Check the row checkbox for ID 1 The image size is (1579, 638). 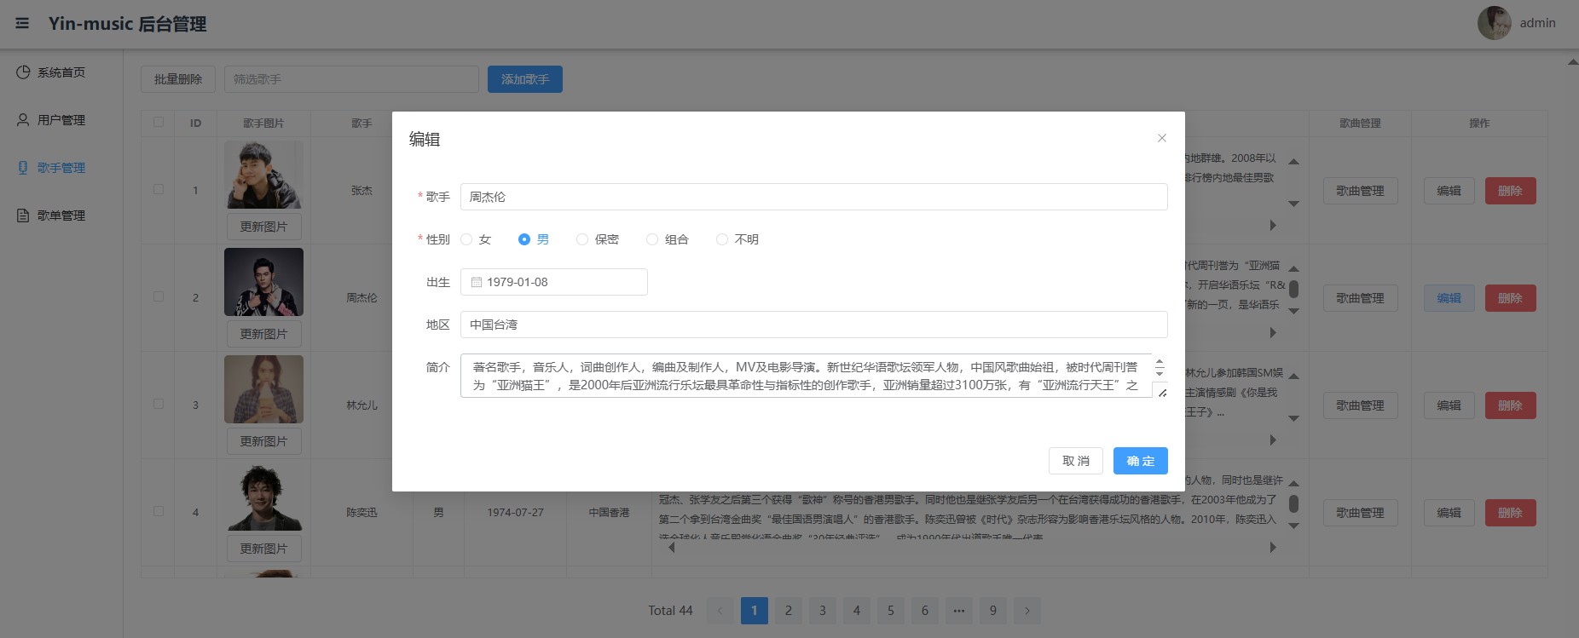coord(159,189)
